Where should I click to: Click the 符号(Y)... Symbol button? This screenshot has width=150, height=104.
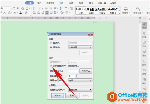pos(86,71)
